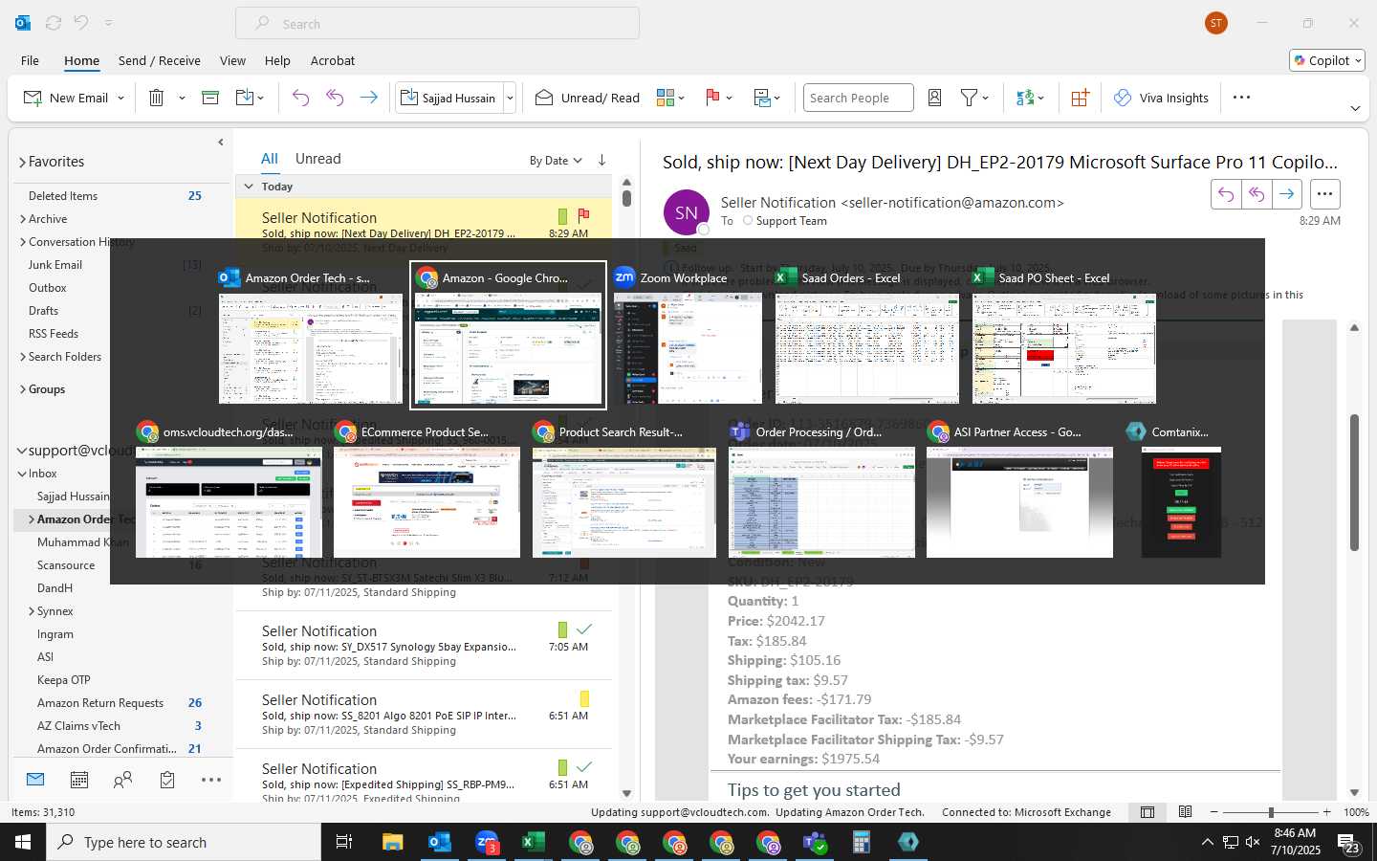The height and width of the screenshot is (861, 1377).
Task: Open the People module icon
Action: [122, 780]
